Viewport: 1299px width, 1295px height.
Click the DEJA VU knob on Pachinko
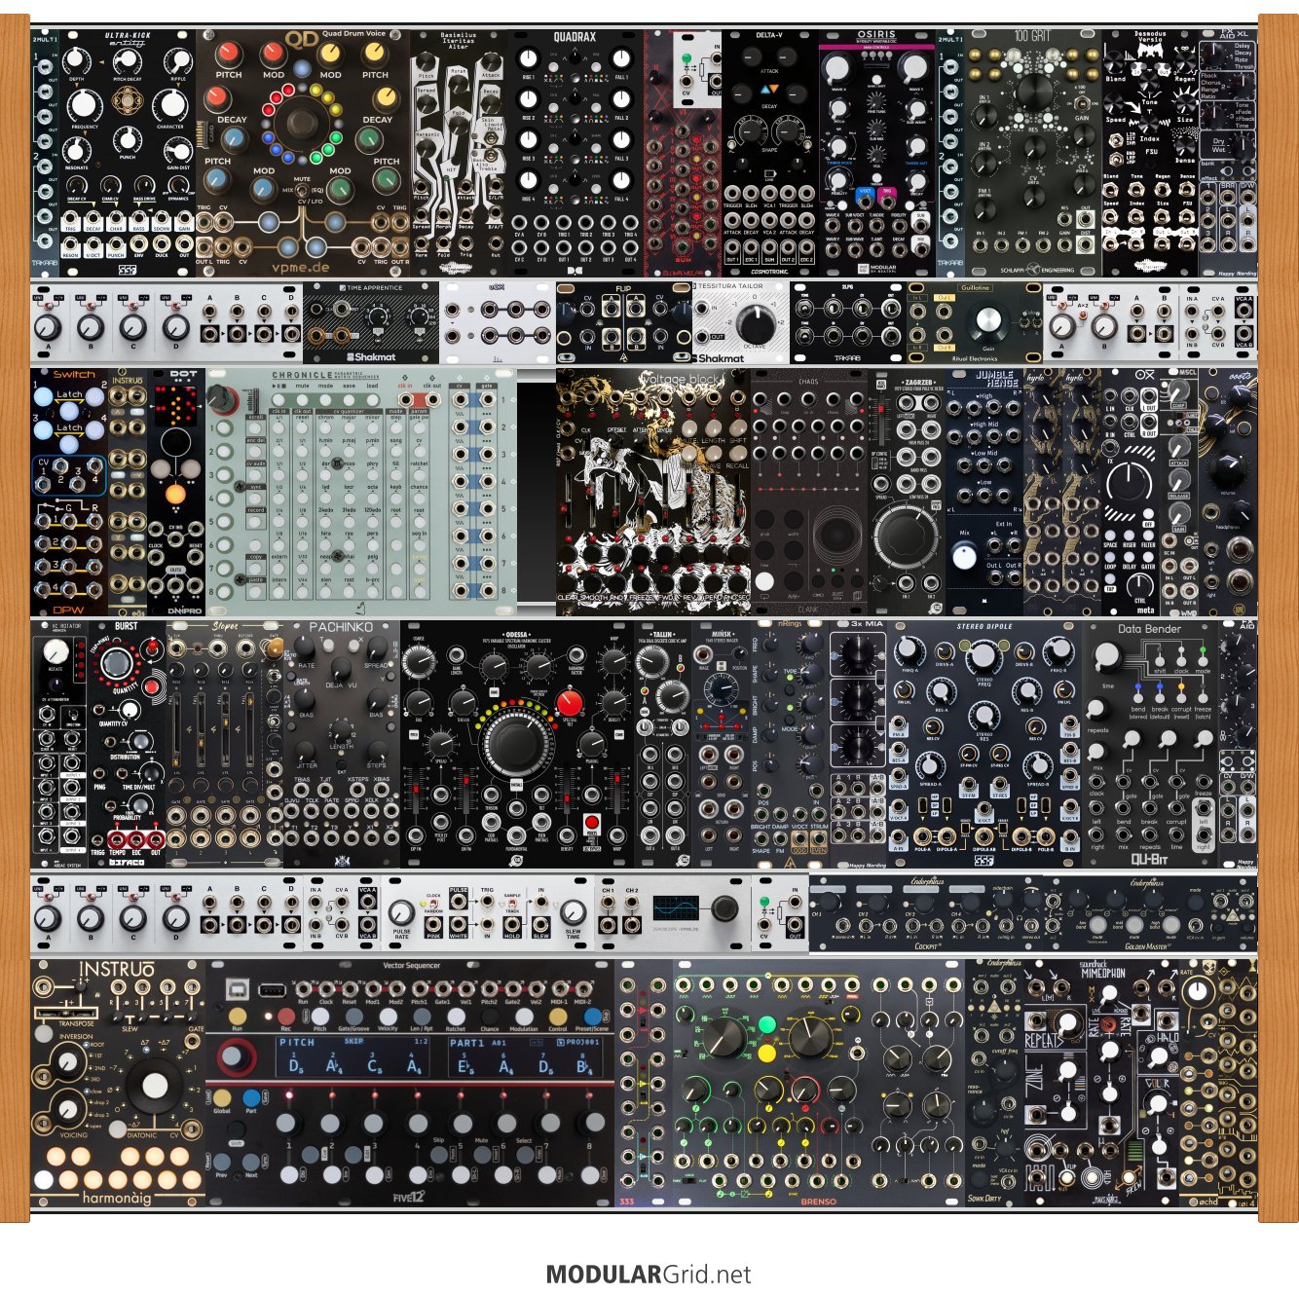[x=341, y=669]
